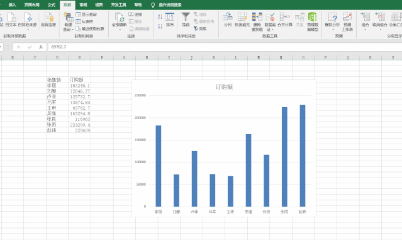The image size is (402, 240).
Task: Expand the New Query (新建查询) dropdown
Action: click(x=73, y=30)
